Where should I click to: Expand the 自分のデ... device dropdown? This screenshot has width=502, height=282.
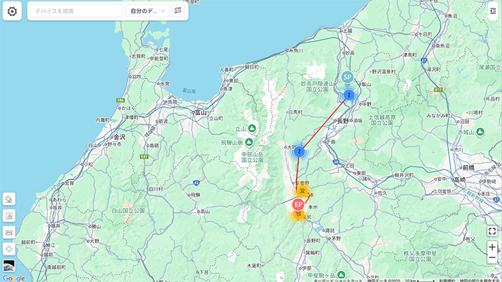147,11
